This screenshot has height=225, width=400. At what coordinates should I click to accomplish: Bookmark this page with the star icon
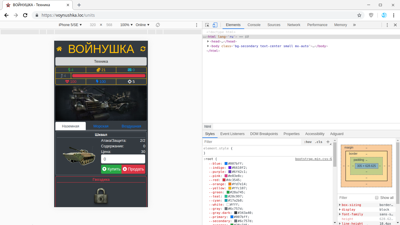tap(359, 15)
